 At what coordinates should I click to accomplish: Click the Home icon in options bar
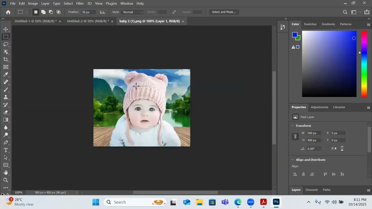click(8, 12)
